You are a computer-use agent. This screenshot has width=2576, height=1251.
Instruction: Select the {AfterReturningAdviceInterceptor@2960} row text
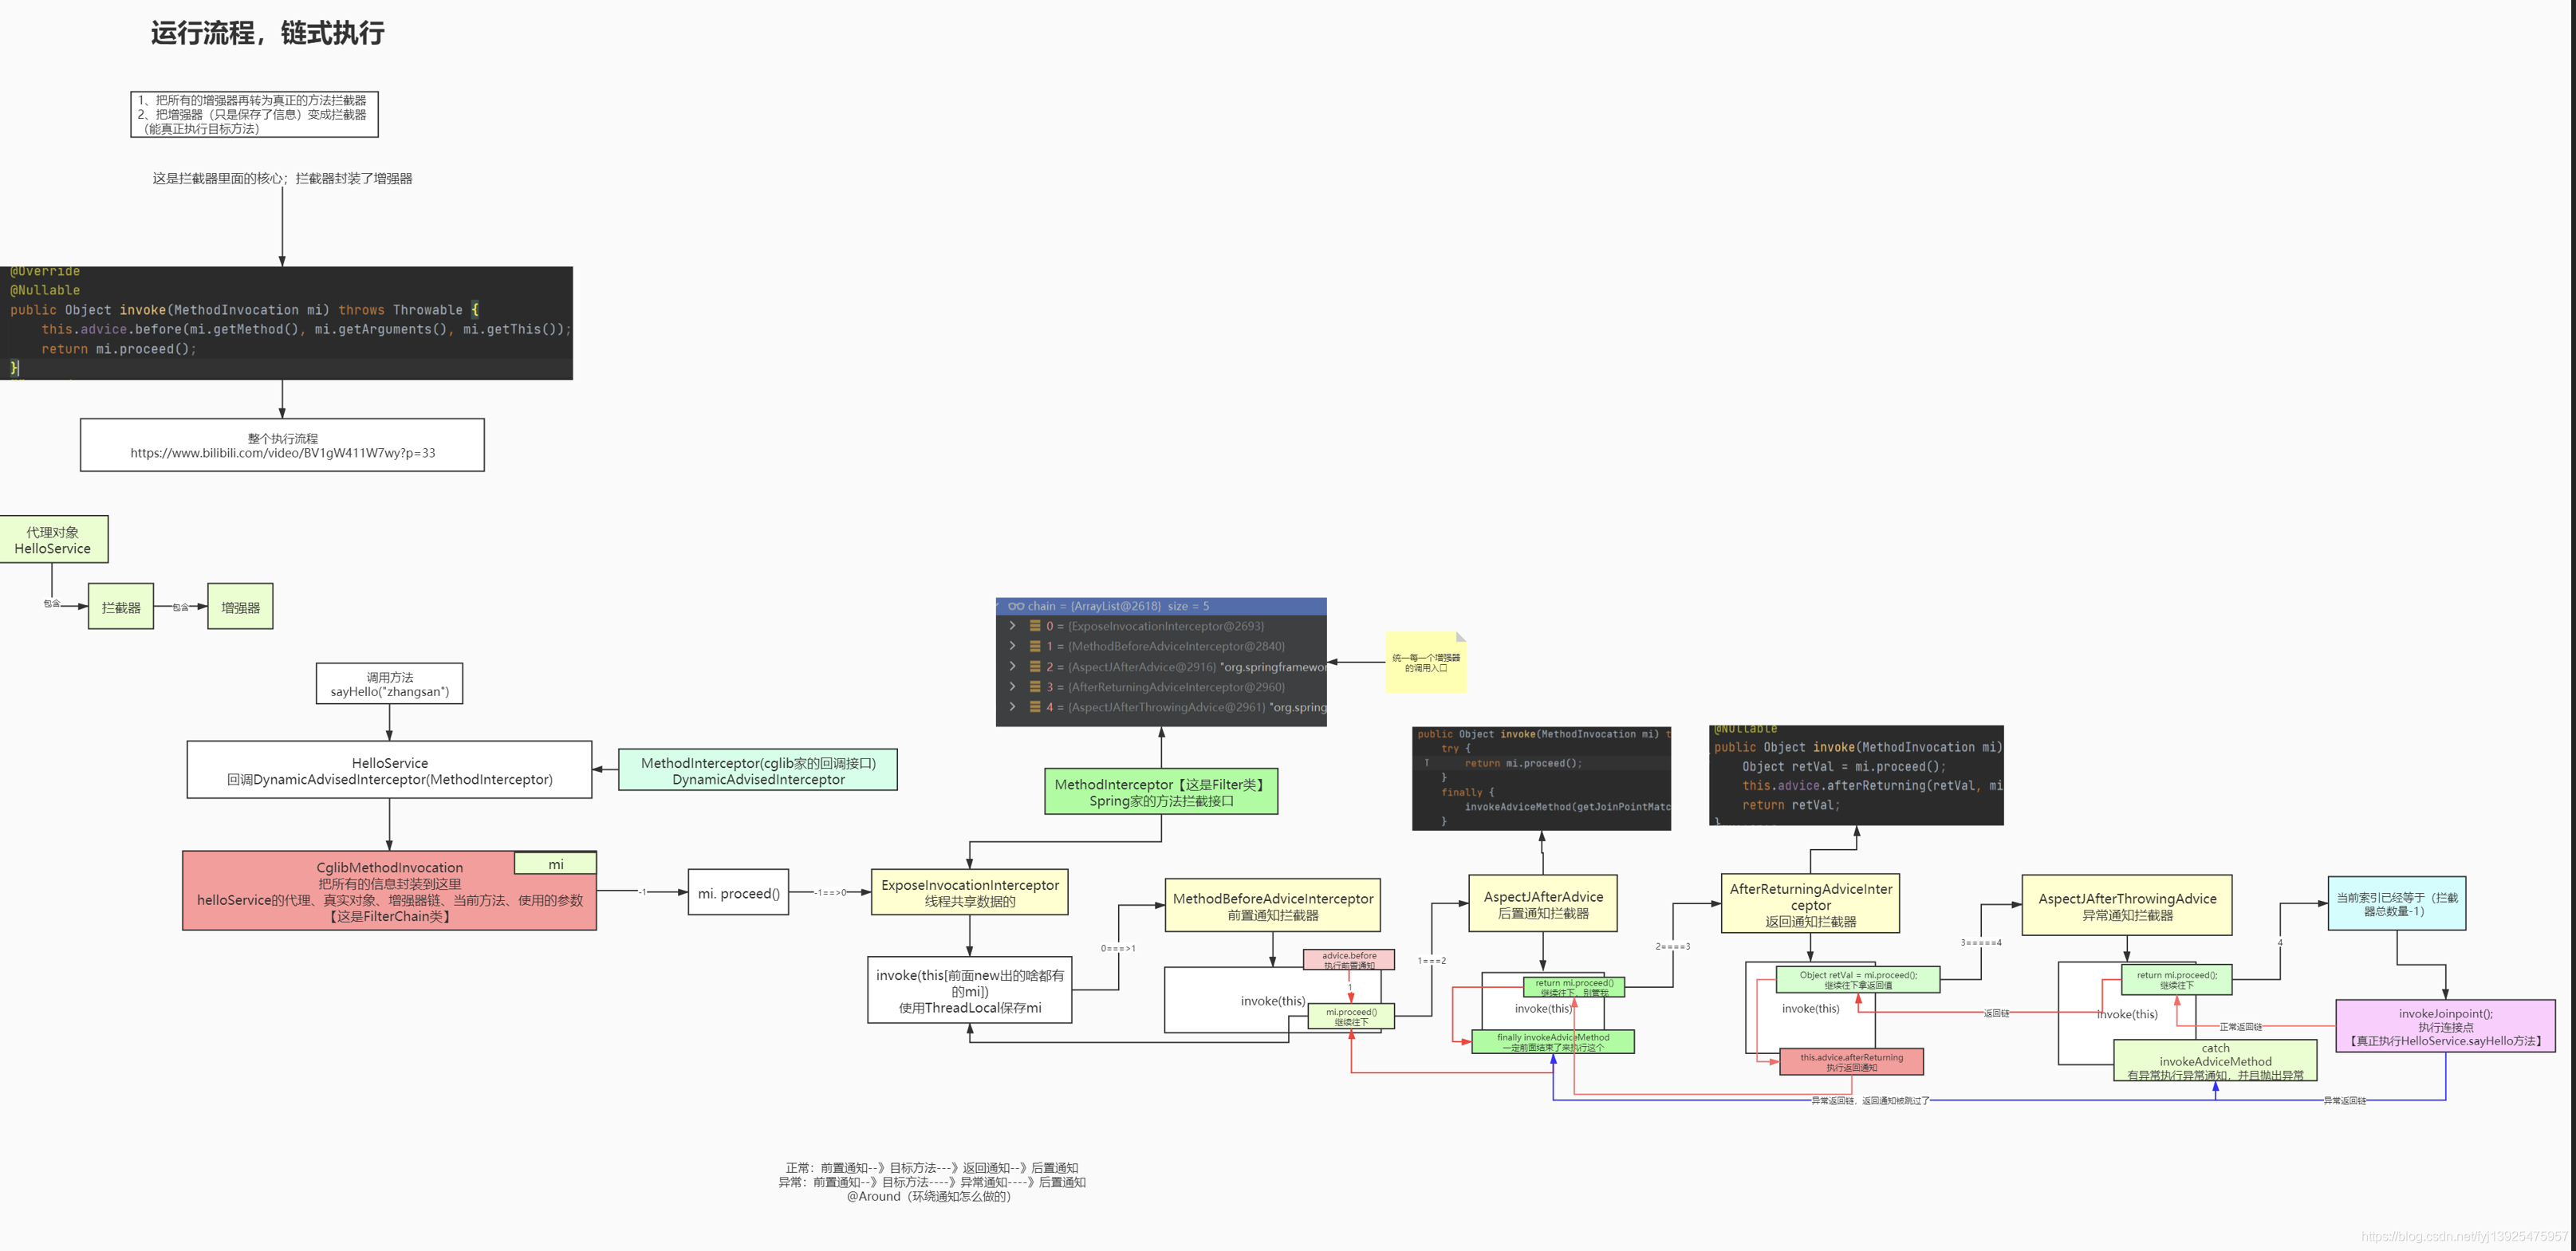coord(1176,687)
